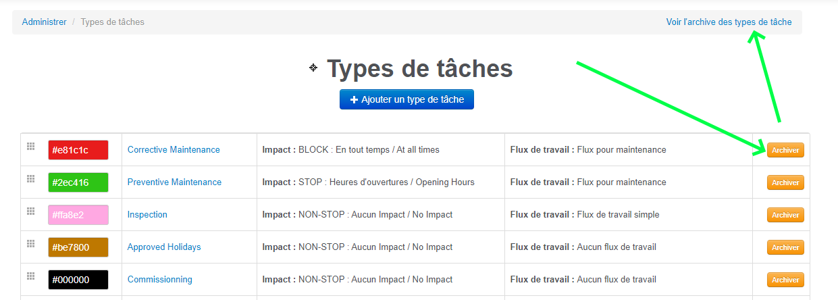Open the Inspection task type link

click(x=147, y=214)
